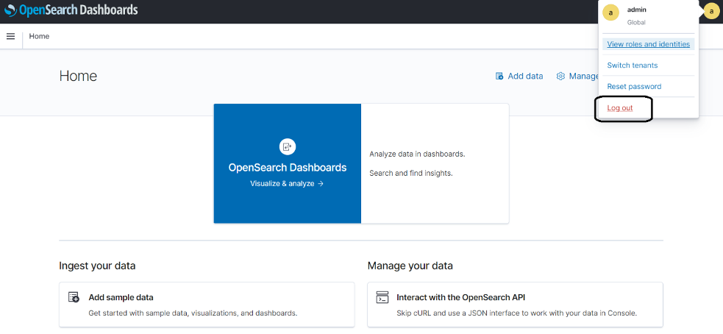This screenshot has width=723, height=334.
Task: Click the avatar inside user popup
Action: tap(611, 13)
